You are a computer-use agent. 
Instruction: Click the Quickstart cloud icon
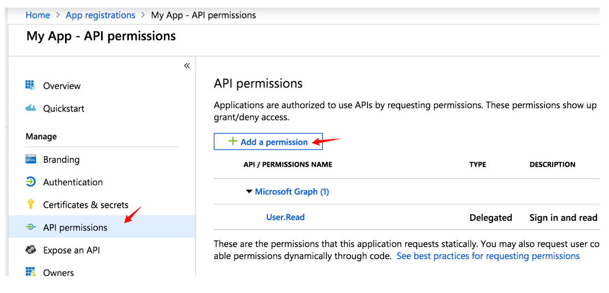(31, 108)
